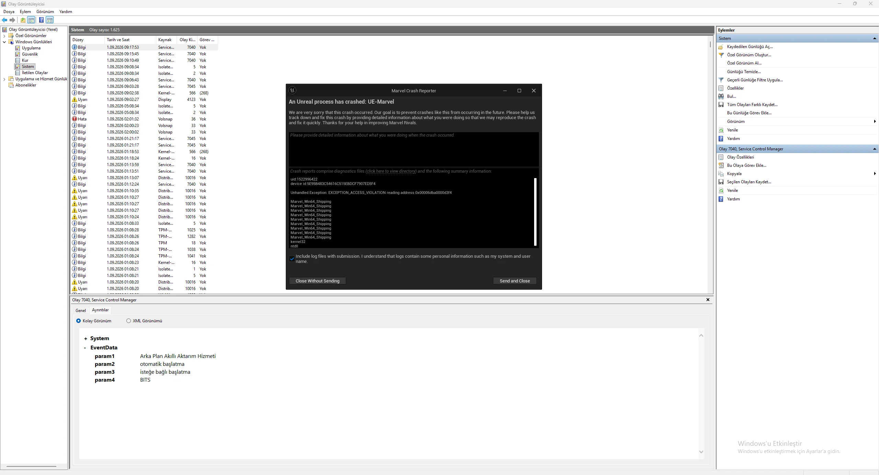Select the Hata Volsnap error event row
This screenshot has width=879, height=475.
144,119
